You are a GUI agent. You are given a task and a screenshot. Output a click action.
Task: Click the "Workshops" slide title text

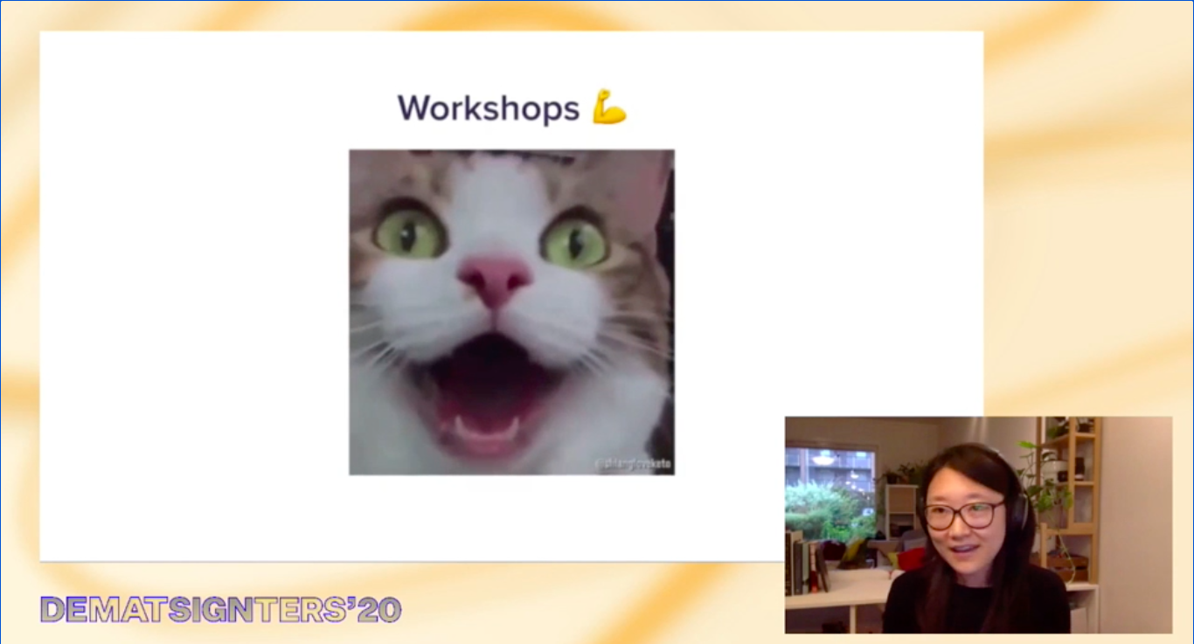(x=489, y=109)
